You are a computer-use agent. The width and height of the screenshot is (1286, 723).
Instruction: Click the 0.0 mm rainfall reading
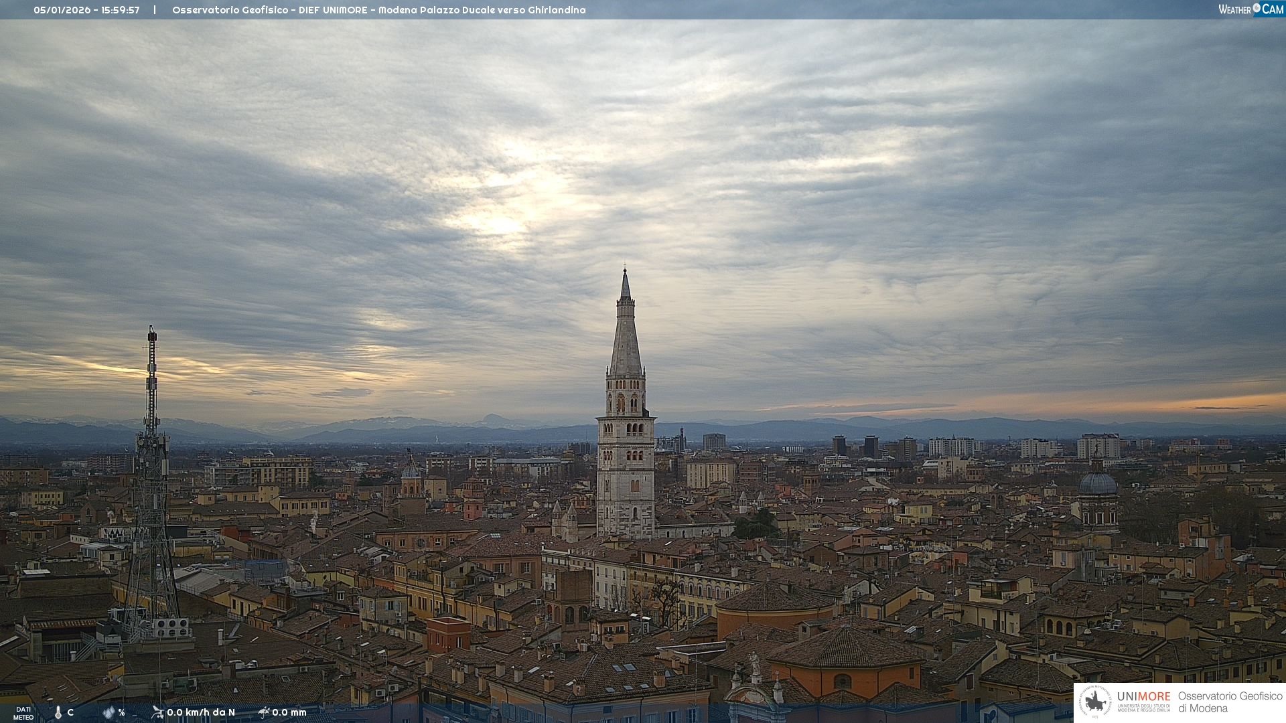coord(289,713)
